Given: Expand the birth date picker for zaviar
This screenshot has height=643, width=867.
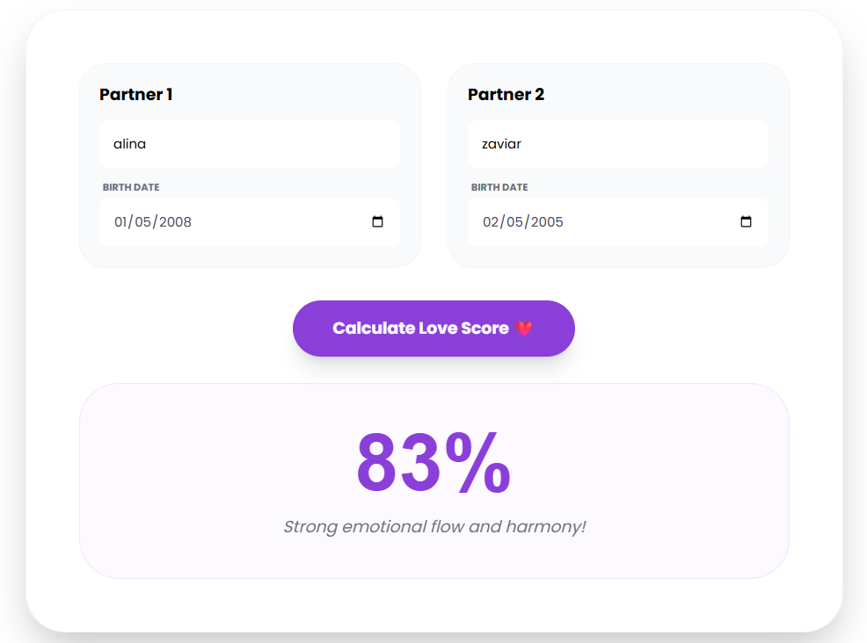Looking at the screenshot, I should [x=747, y=222].
